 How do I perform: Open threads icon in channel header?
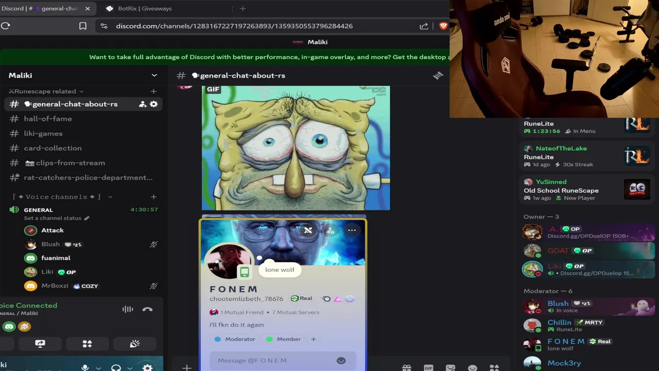click(x=438, y=75)
